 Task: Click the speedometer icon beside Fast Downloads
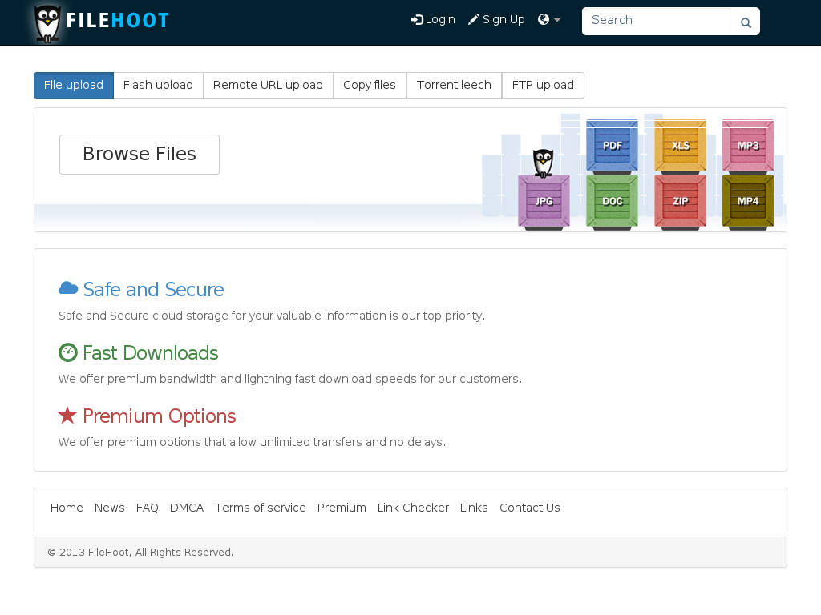(67, 352)
